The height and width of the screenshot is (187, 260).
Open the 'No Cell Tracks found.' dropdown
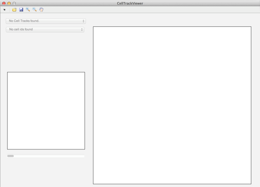46,21
